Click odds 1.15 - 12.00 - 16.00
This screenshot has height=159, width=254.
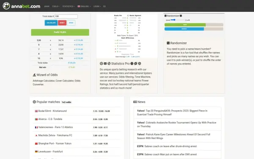click(x=102, y=111)
